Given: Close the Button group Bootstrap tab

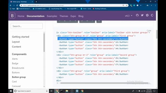Looking at the screenshot, I should pos(32,2).
